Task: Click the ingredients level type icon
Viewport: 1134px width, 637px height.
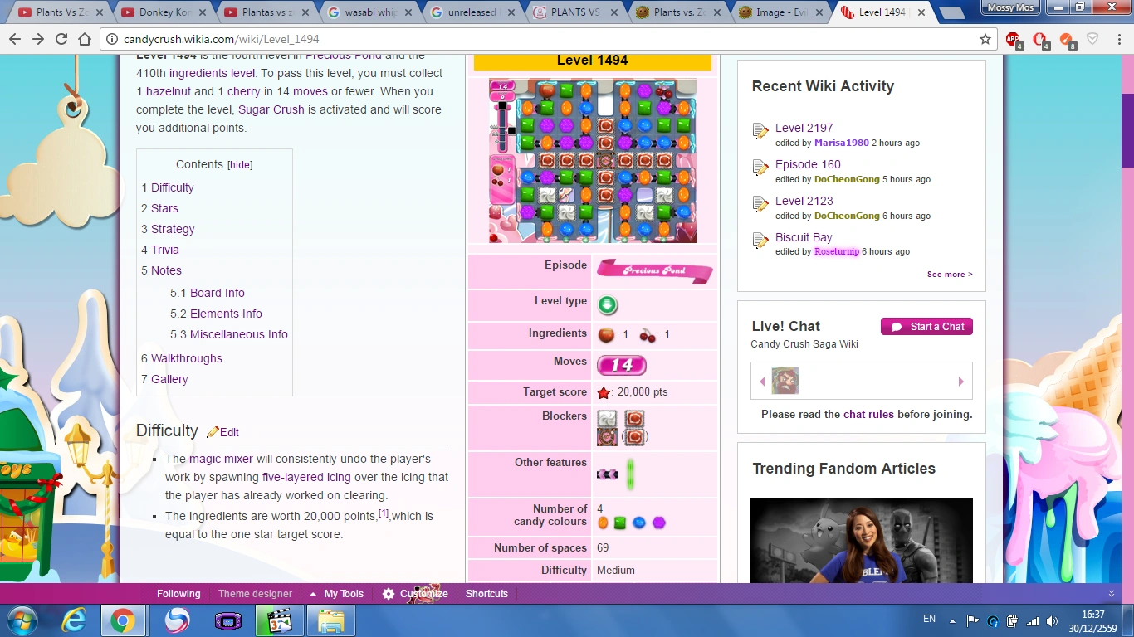Action: click(607, 304)
